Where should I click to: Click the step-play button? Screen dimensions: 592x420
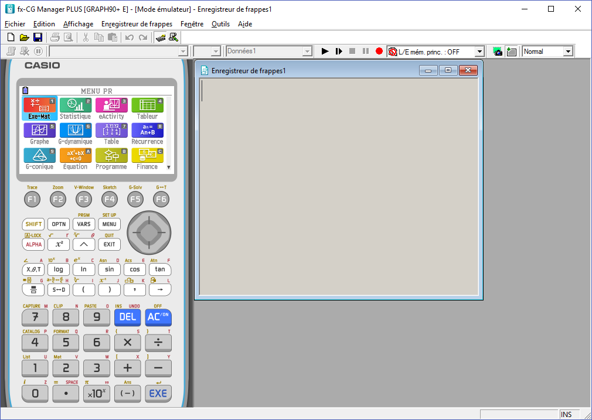339,51
